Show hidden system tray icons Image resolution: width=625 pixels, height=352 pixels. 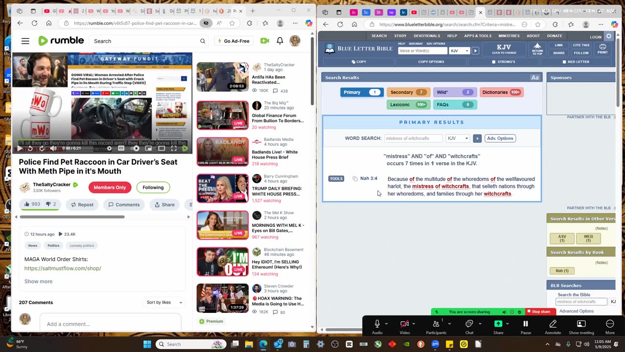547,344
